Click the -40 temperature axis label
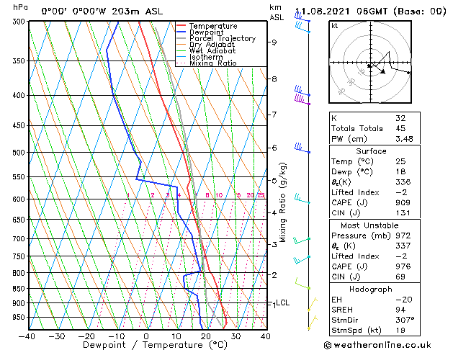453x350 pixels. point(27,336)
